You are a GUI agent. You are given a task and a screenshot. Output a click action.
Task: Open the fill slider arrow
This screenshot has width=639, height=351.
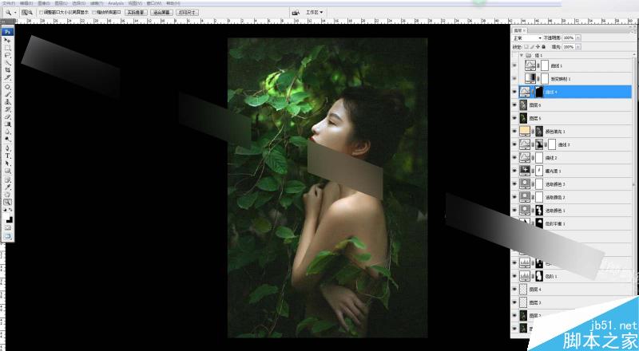[577, 47]
